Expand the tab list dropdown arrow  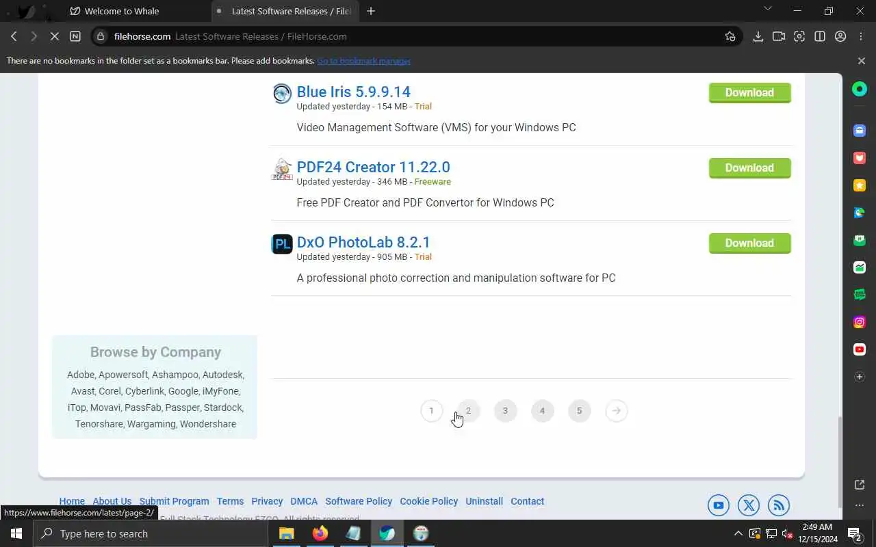pyautogui.click(x=767, y=9)
